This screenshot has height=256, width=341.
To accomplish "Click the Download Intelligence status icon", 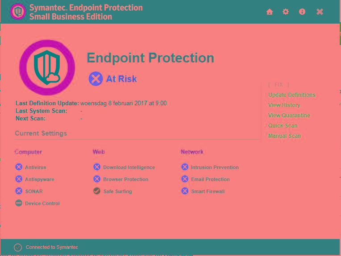I will pos(97,167).
